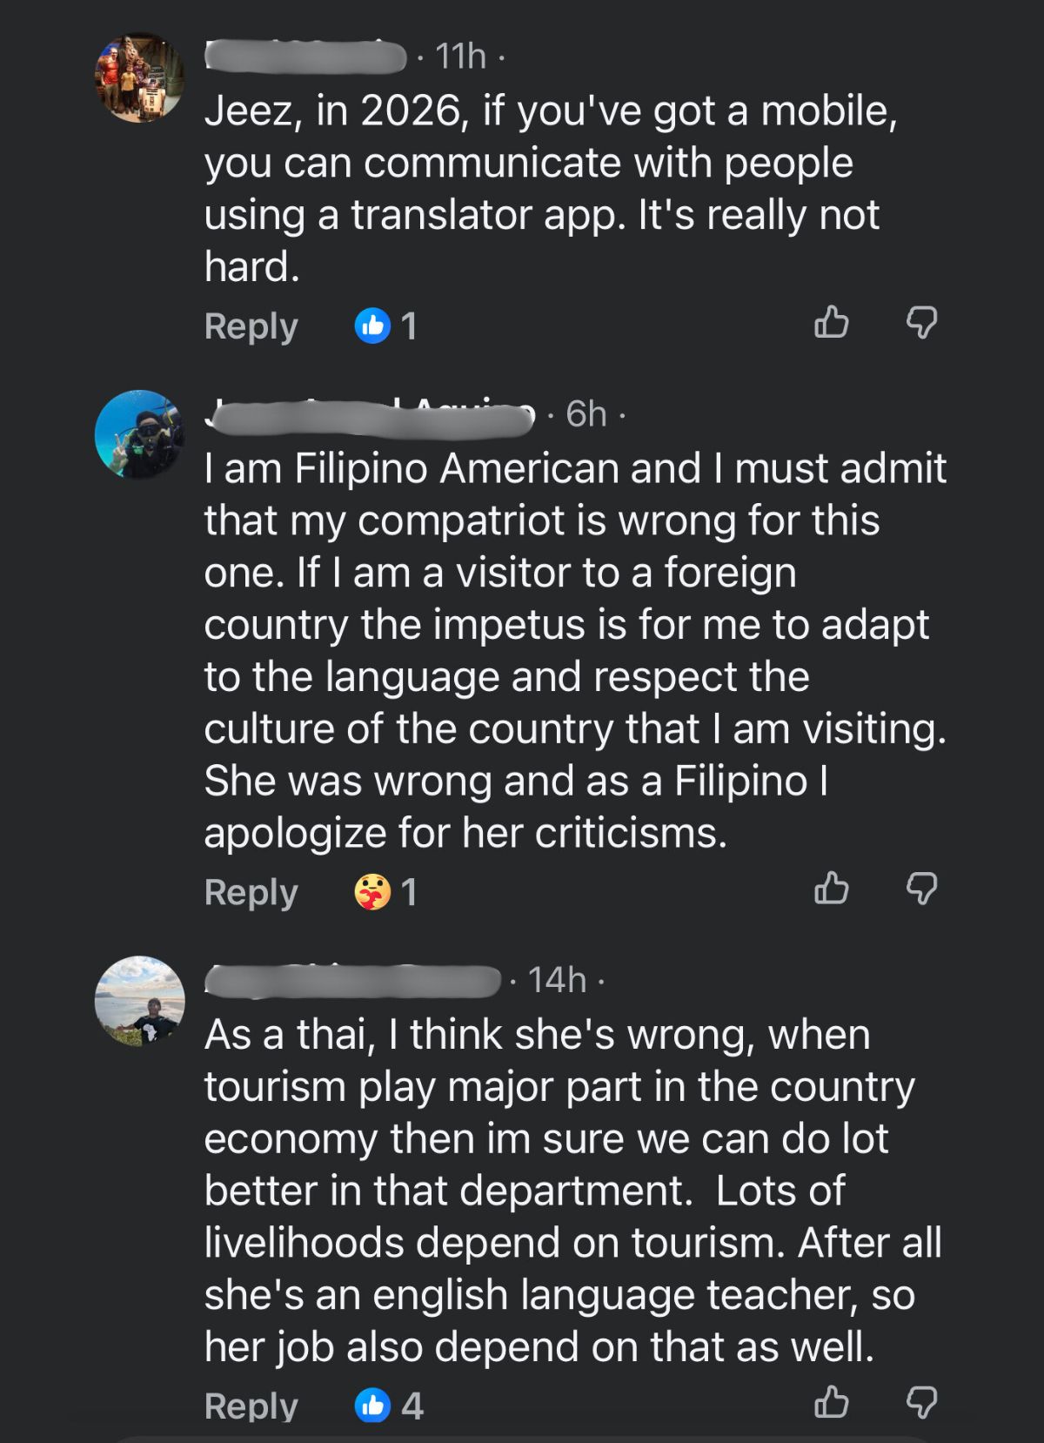This screenshot has height=1443, width=1044.
Task: Like the translator app comment
Action: pos(831,323)
